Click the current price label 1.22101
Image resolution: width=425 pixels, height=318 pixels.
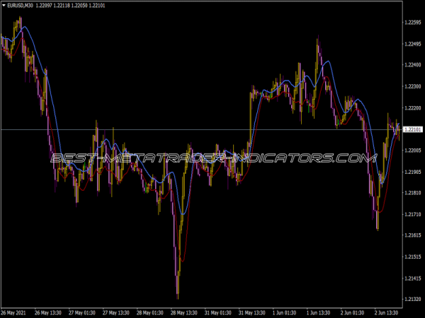click(x=412, y=130)
